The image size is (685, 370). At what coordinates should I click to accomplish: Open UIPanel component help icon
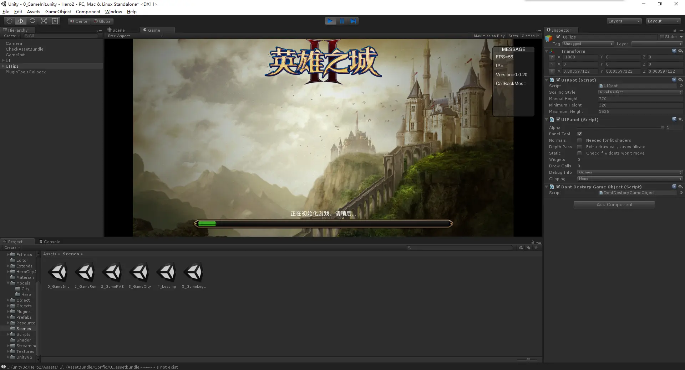[x=674, y=119]
